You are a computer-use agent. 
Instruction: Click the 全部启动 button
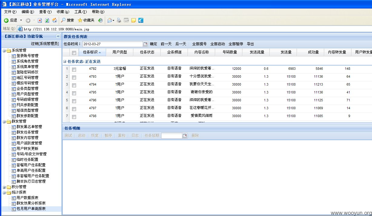click(x=218, y=44)
